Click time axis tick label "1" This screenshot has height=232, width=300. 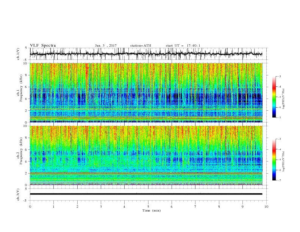pyautogui.click(x=53, y=207)
